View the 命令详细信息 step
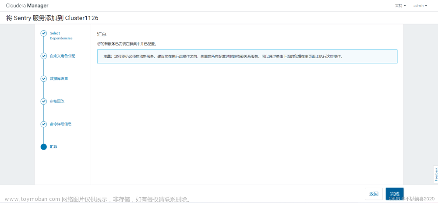 coord(60,124)
